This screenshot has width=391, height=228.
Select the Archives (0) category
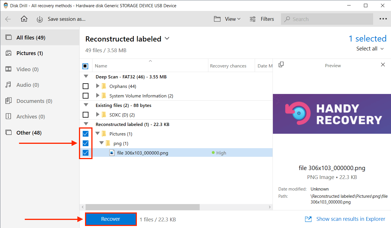pos(40,116)
